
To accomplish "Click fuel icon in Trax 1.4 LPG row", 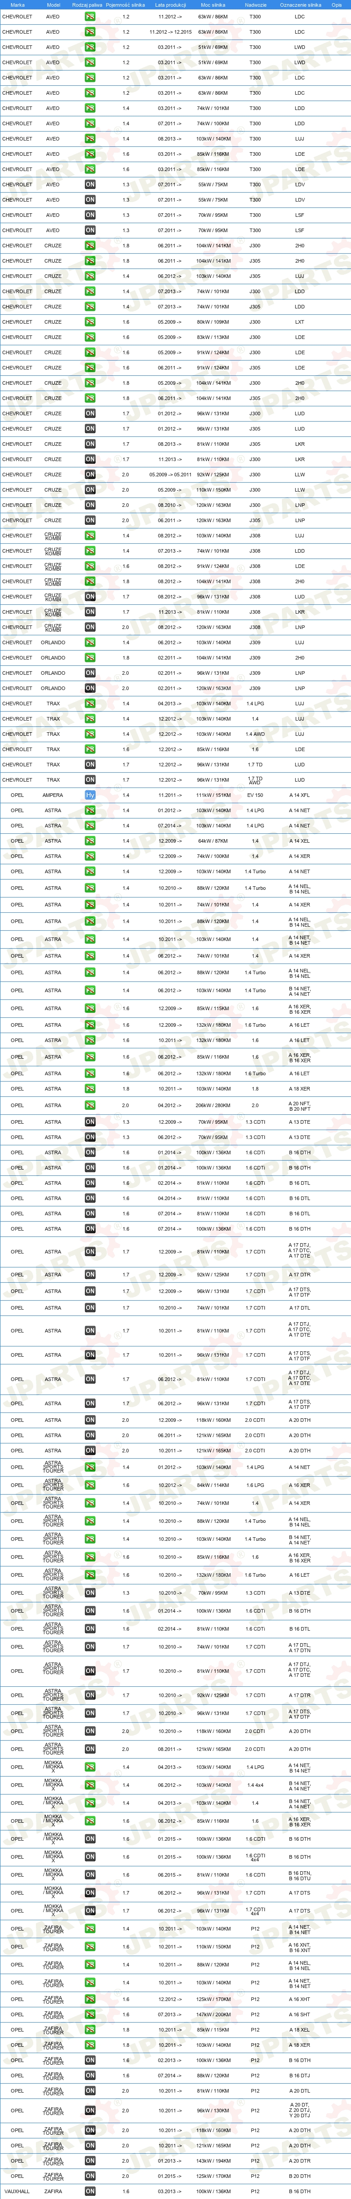I will [90, 704].
